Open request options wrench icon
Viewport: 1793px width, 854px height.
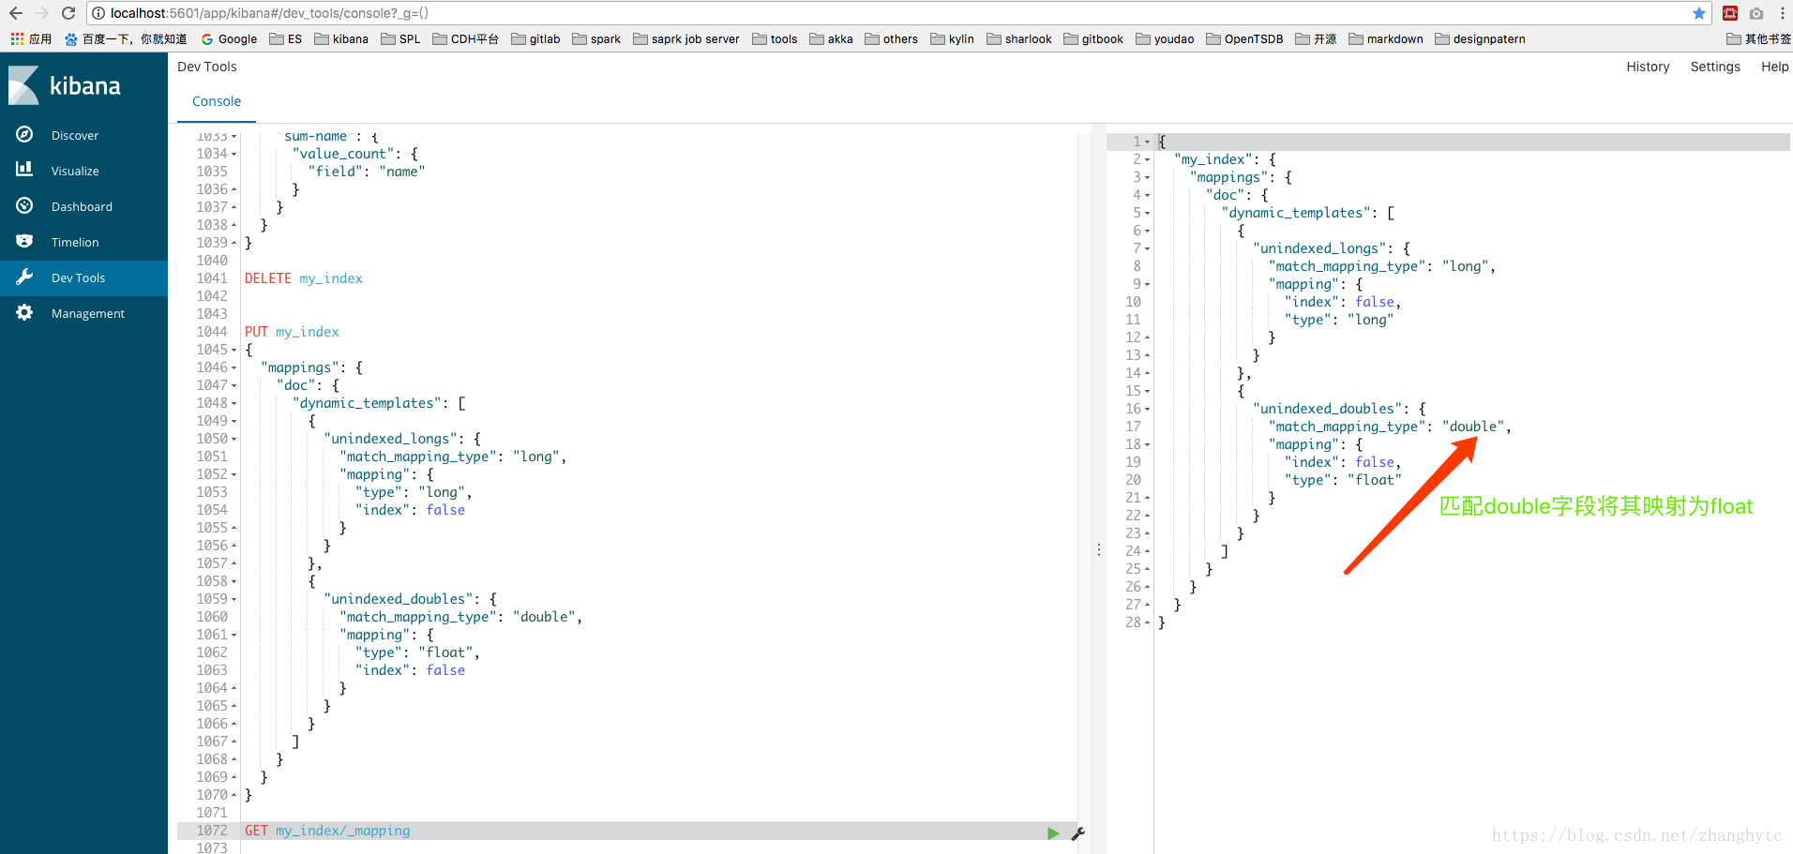(1077, 832)
